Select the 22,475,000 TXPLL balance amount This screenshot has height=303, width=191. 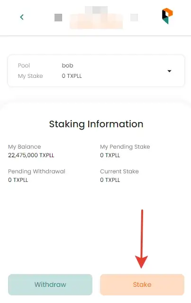pos(31,155)
